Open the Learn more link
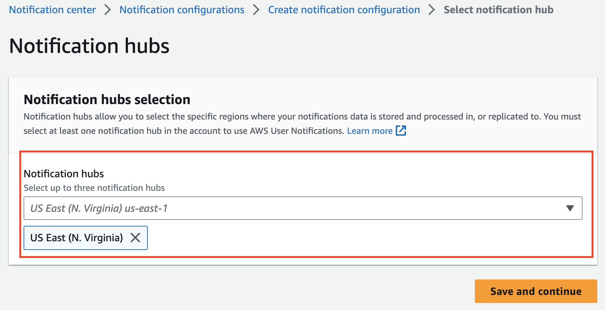Screen dimensions: 605x310 coord(370,131)
